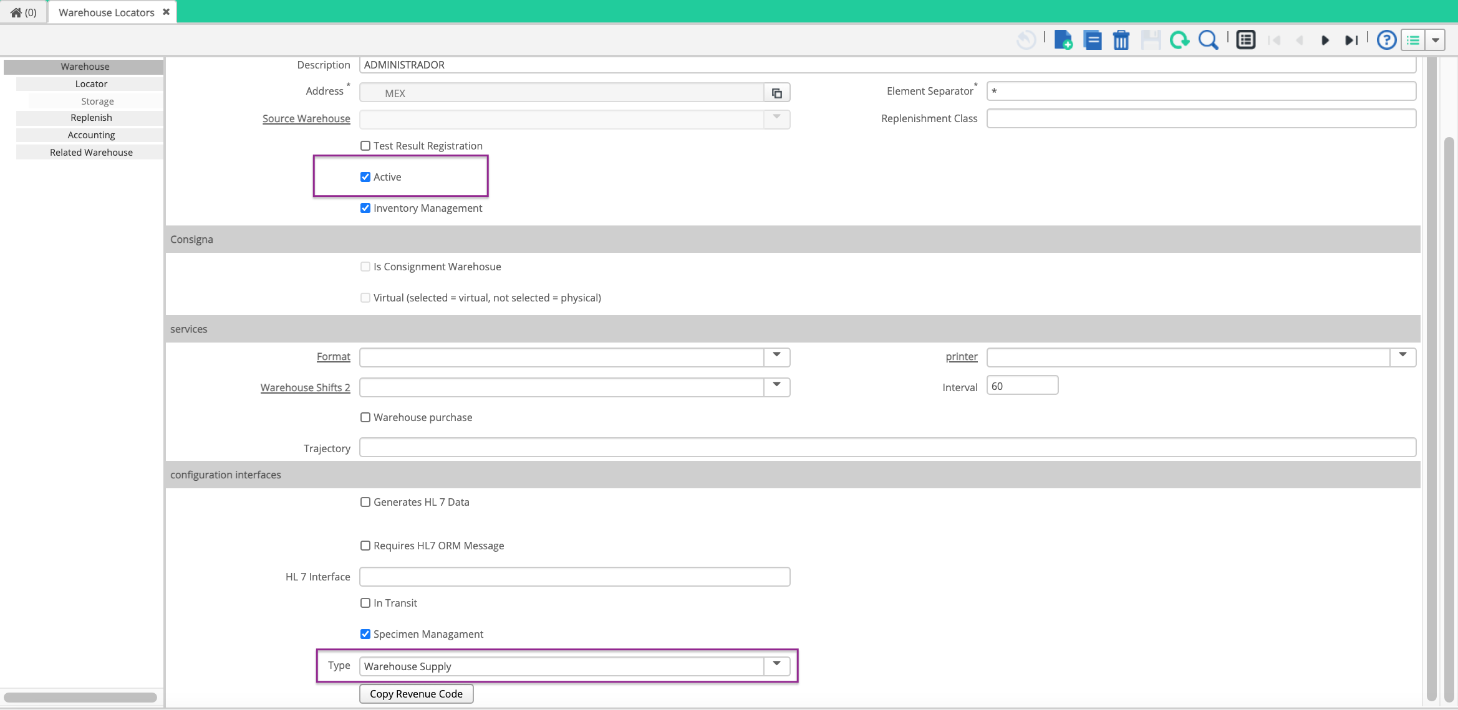Switch to grid view mode

(1245, 39)
